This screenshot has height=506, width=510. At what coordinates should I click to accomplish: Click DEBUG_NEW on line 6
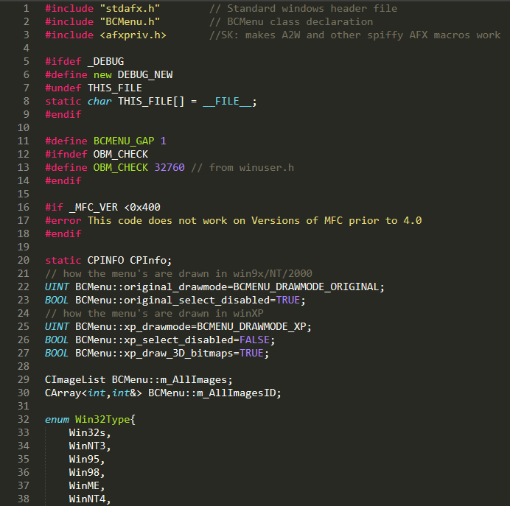[145, 74]
